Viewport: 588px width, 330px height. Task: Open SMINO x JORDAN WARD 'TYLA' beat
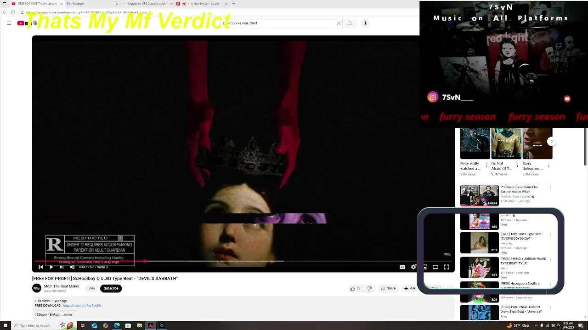pyautogui.click(x=523, y=261)
